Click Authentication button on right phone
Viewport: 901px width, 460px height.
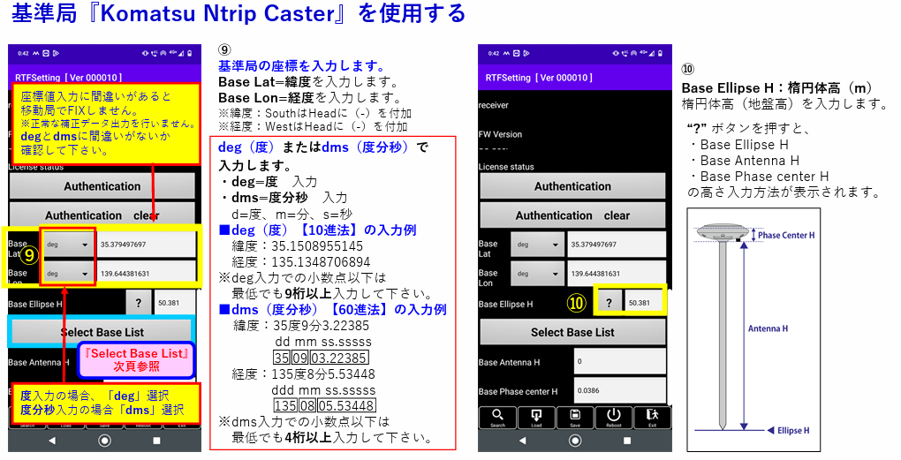(573, 186)
